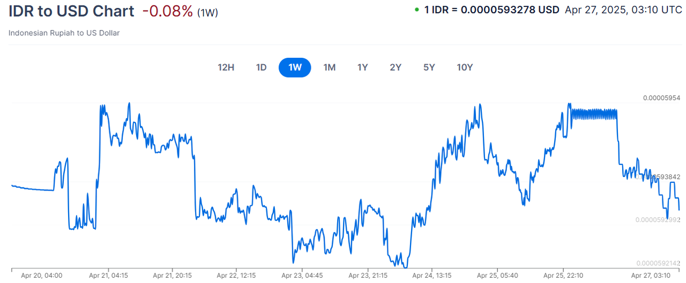
Task: Switch to the 1D time range
Action: click(x=261, y=67)
